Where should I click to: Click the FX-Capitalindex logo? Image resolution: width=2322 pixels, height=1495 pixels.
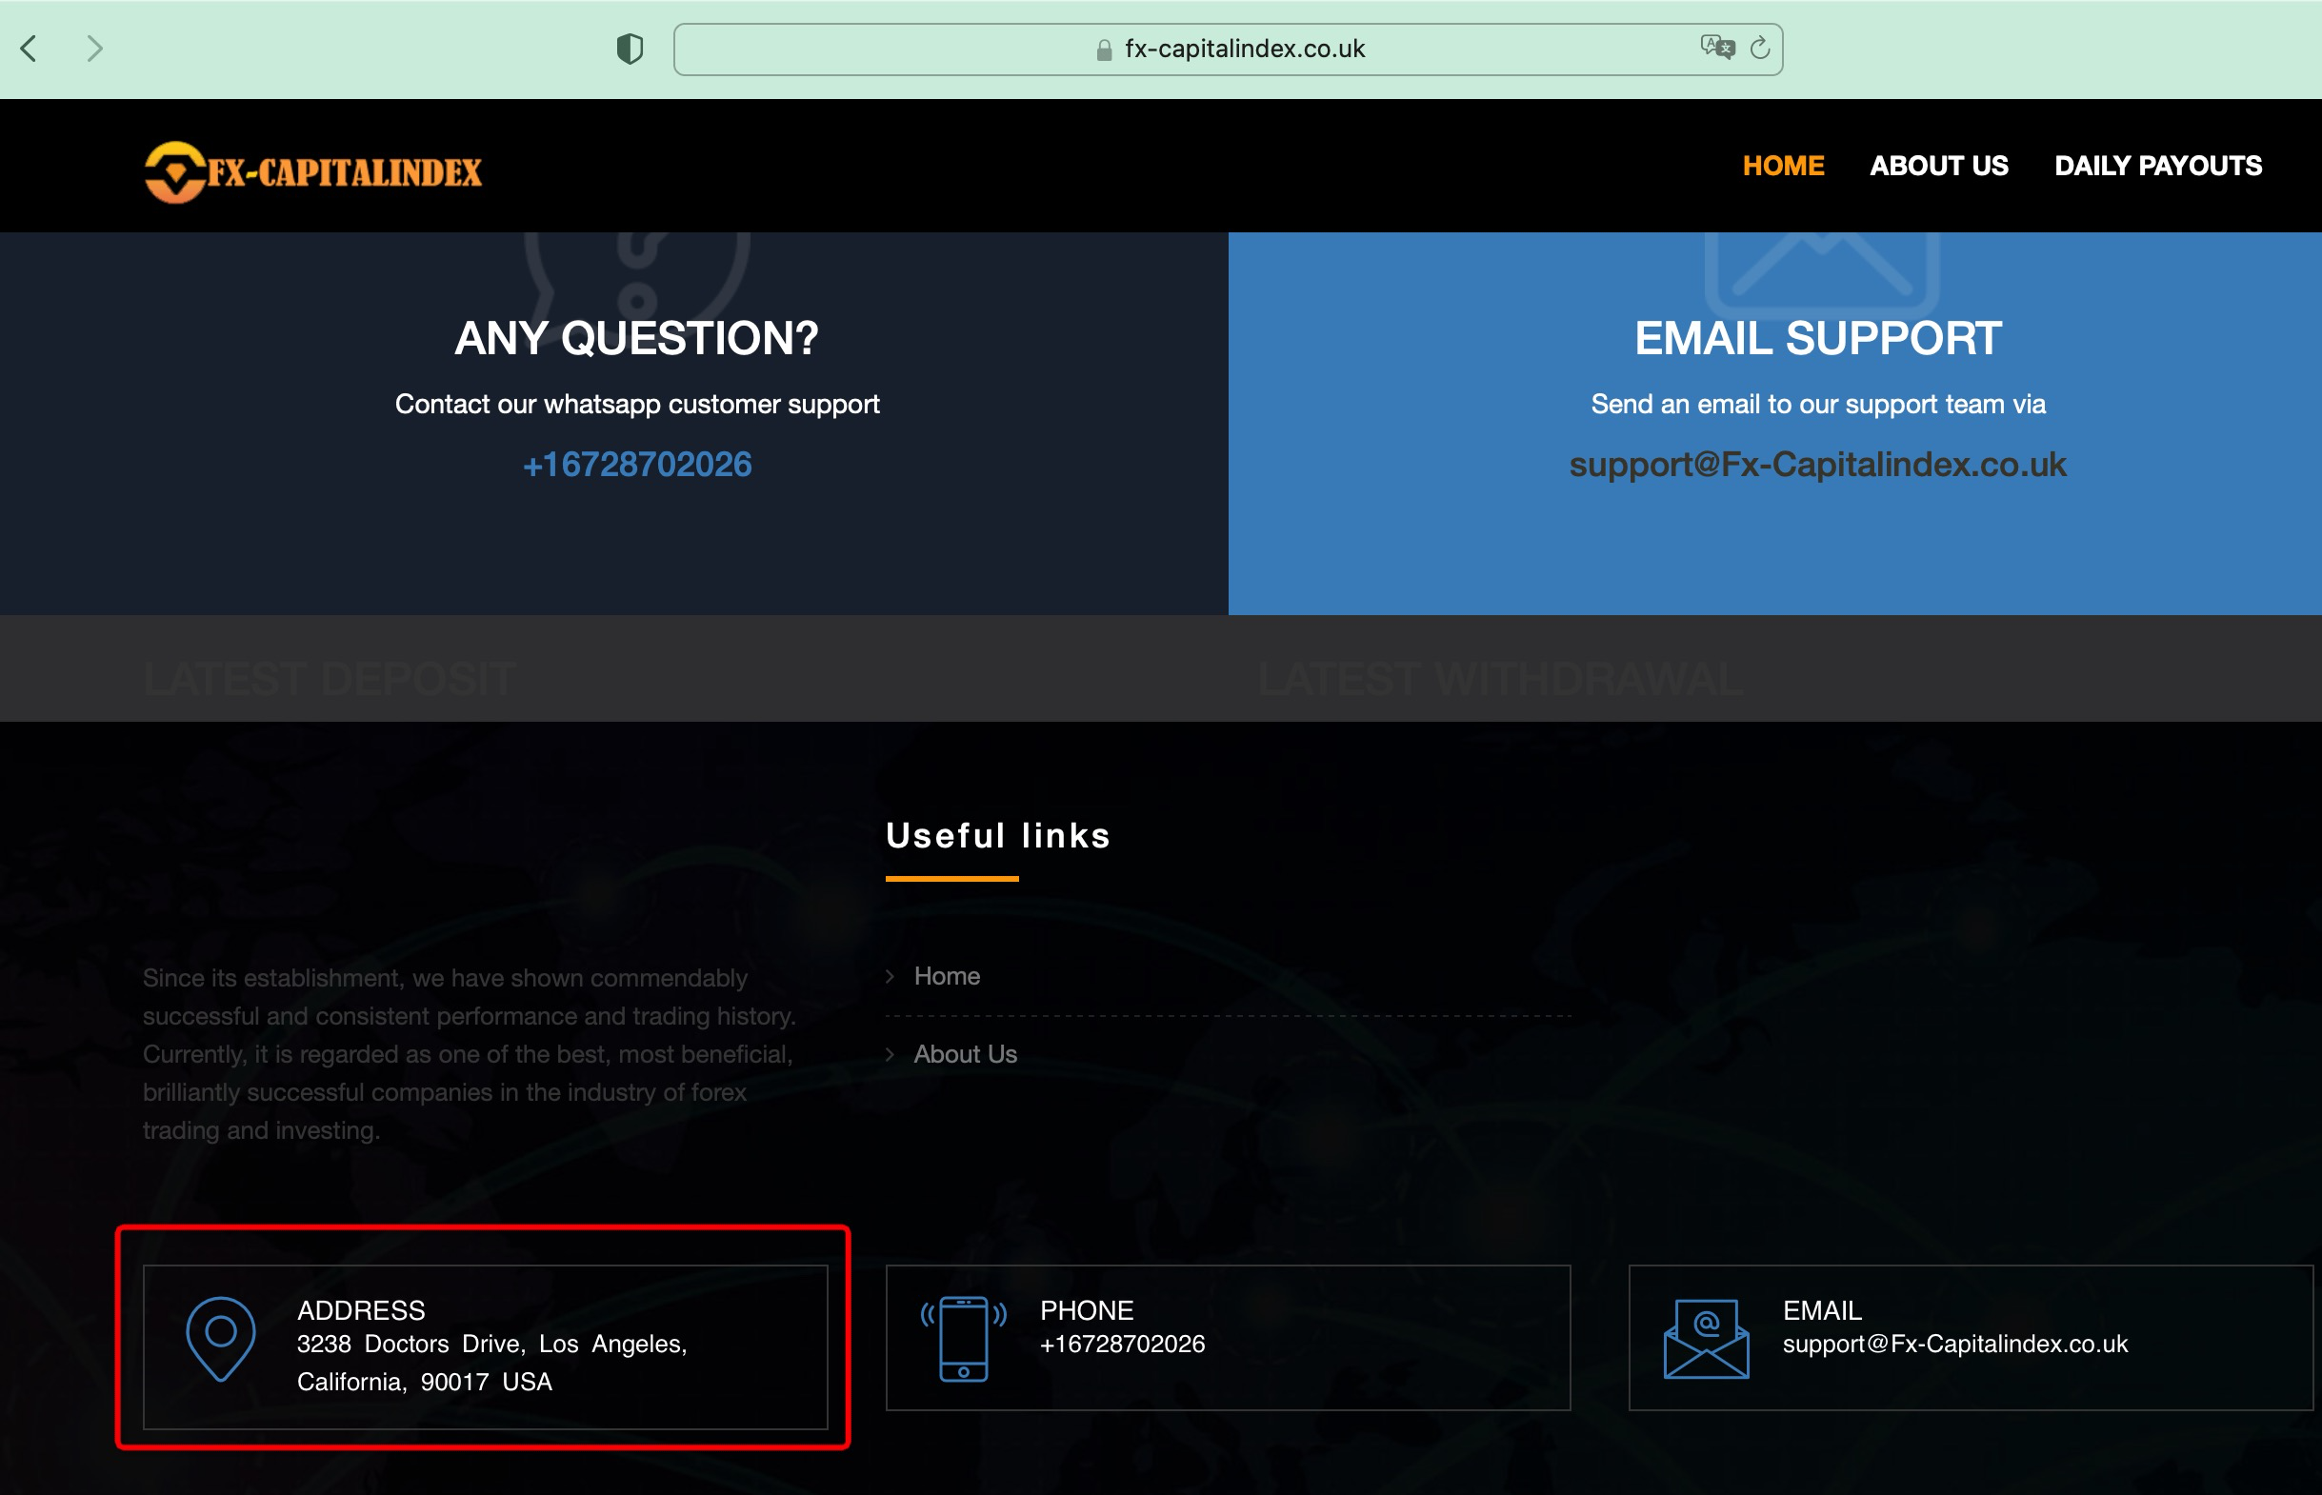pyautogui.click(x=312, y=171)
